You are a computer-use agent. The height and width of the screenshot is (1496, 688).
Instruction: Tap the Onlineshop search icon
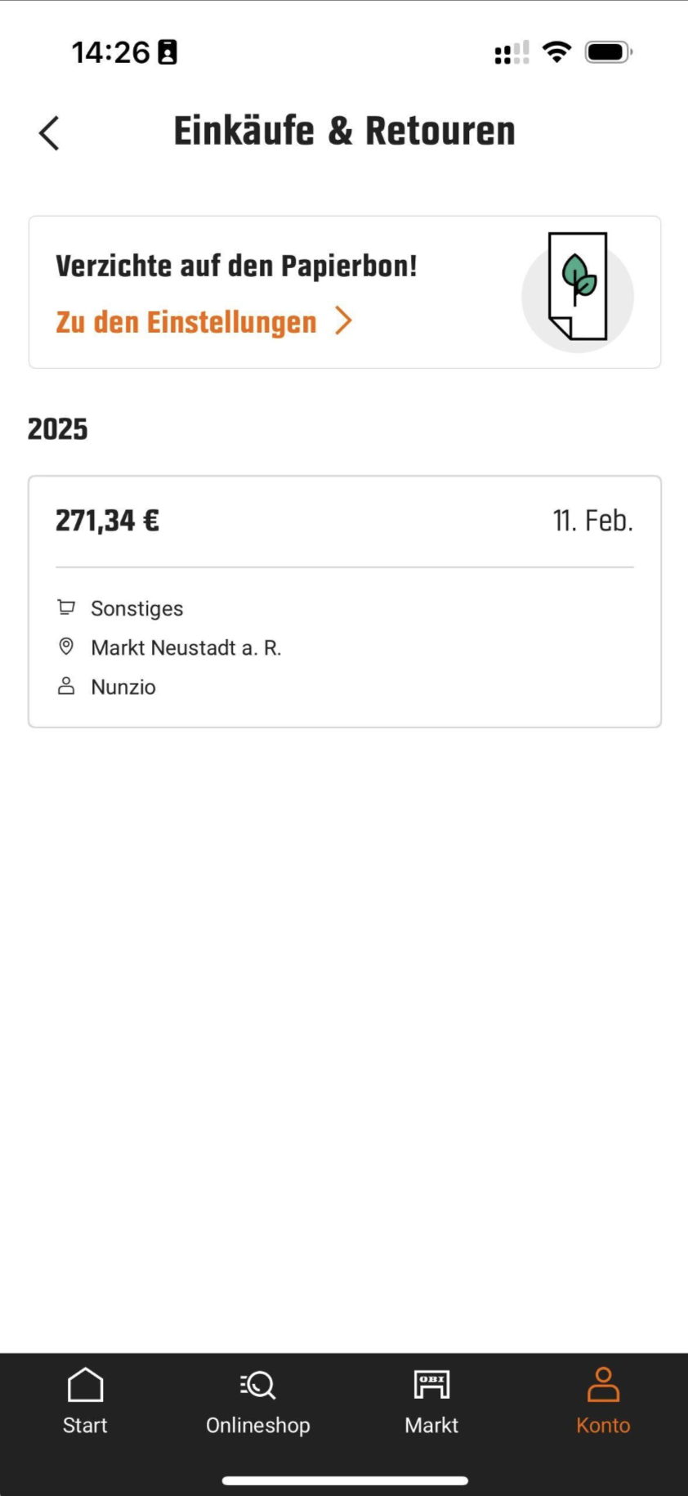[258, 1386]
